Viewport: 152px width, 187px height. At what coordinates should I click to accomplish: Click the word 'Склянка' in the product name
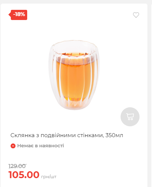tap(23, 135)
